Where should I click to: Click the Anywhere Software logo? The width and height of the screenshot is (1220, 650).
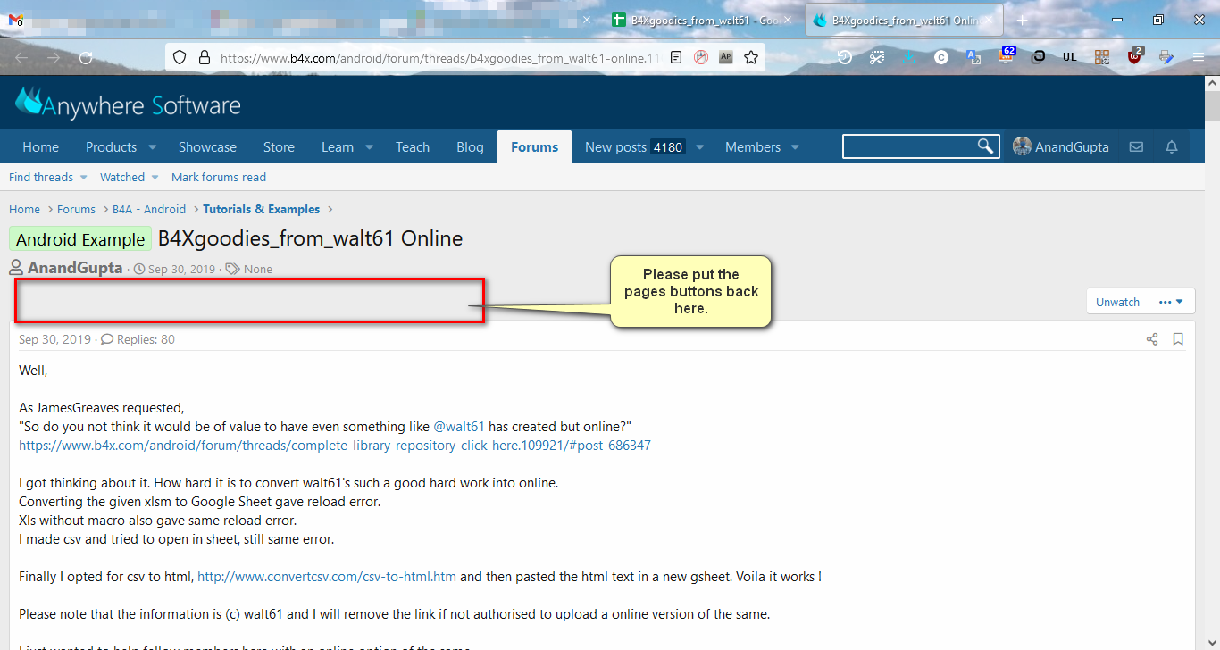pos(128,104)
